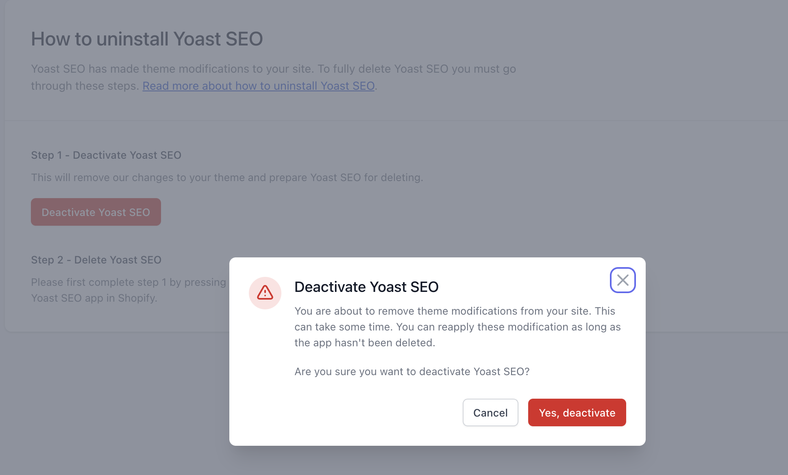The height and width of the screenshot is (475, 788).
Task: Select the Step 1 - Deactivate Yoast SEO heading
Action: click(106, 155)
